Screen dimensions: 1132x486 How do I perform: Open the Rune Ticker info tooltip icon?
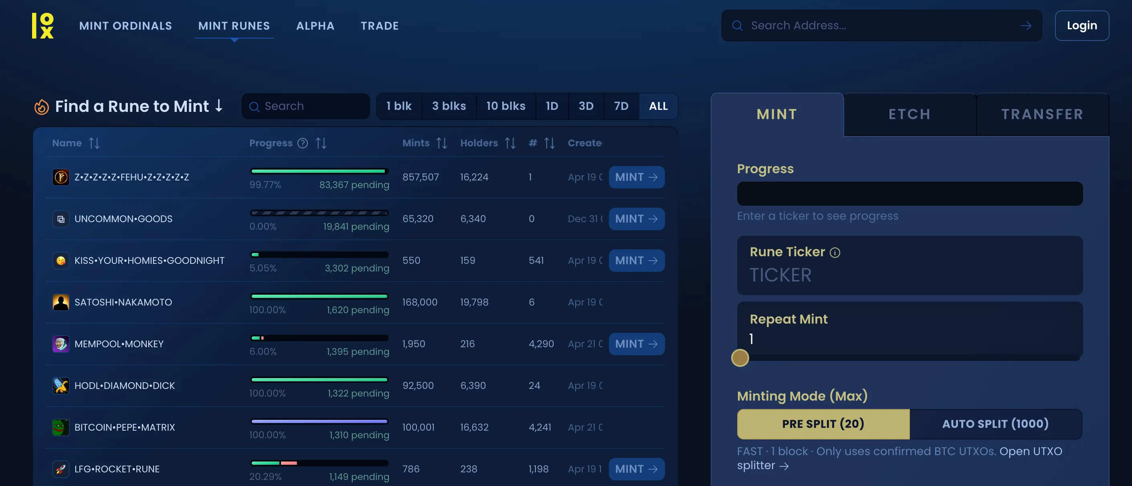click(x=835, y=252)
